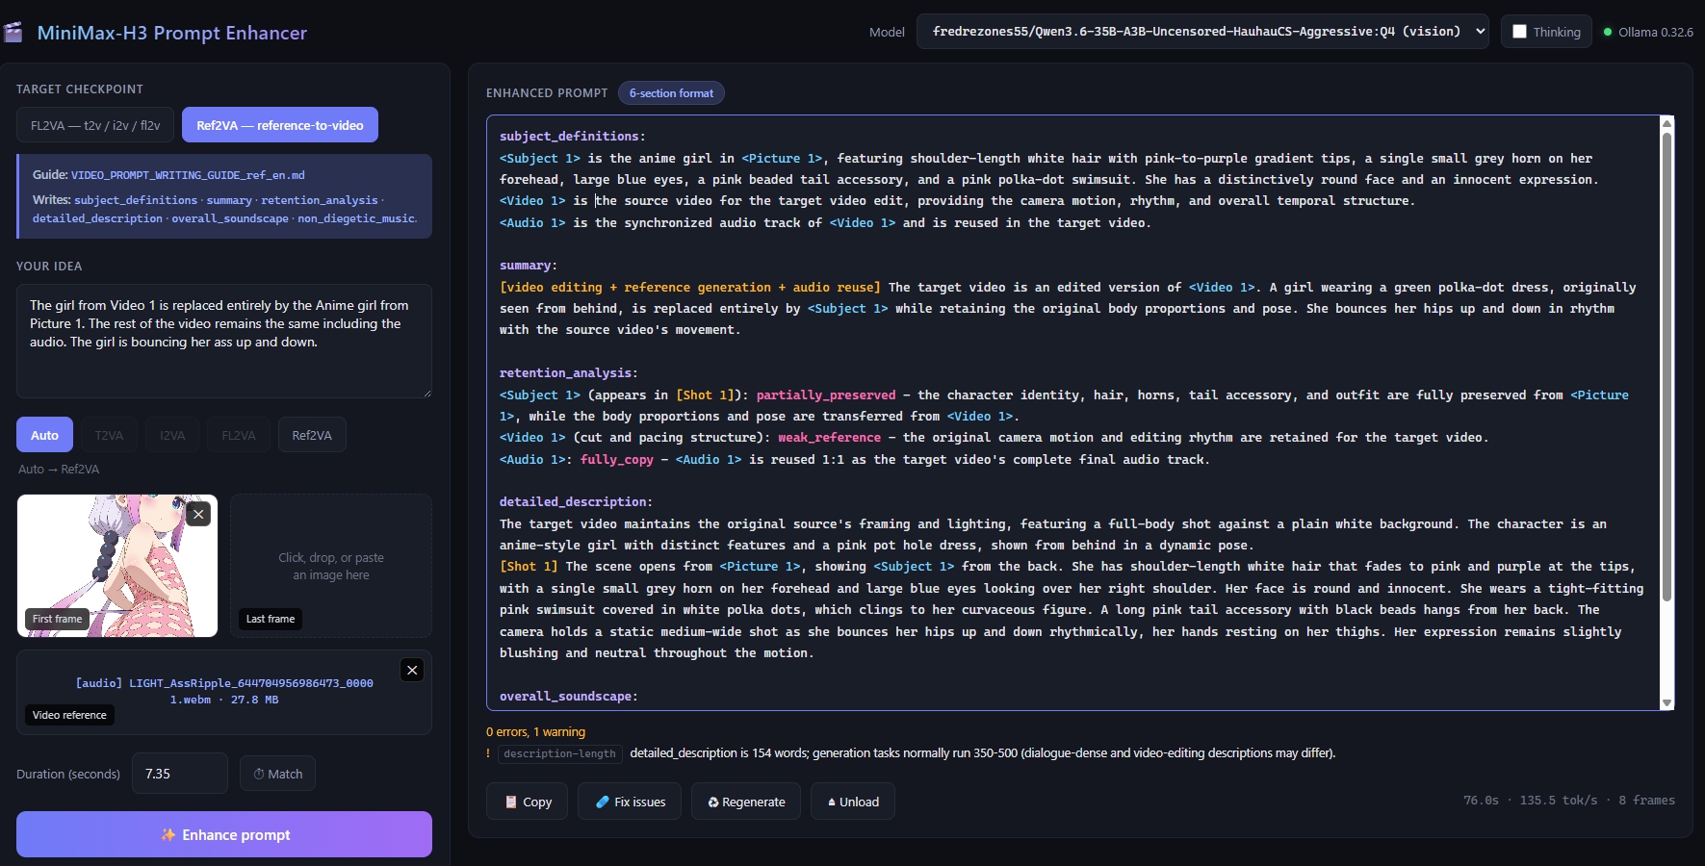The image size is (1705, 866).
Task: Regenerate the enhanced prompt
Action: 746,802
